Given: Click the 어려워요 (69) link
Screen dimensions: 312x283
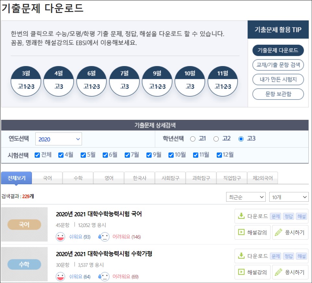Looking at the screenshot, I should (x=126, y=277).
